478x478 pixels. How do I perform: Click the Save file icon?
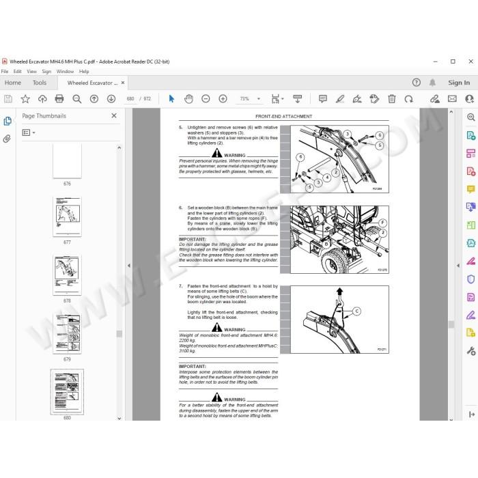click(8, 99)
